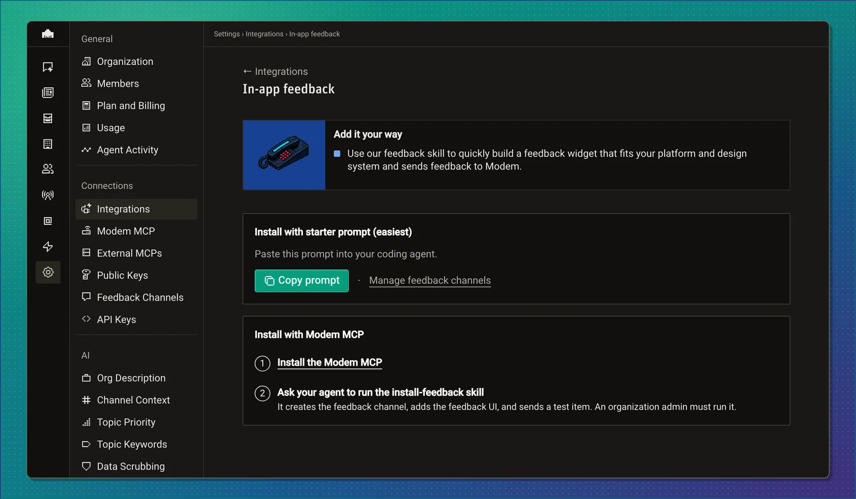The width and height of the screenshot is (856, 499).
Task: Click Integrations in the breadcrumb trail
Action: [x=264, y=34]
